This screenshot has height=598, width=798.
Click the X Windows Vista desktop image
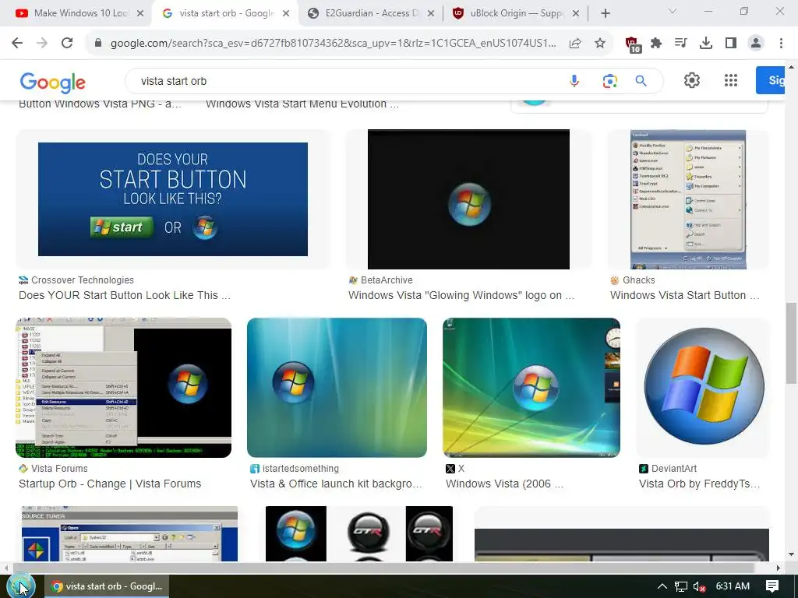531,388
